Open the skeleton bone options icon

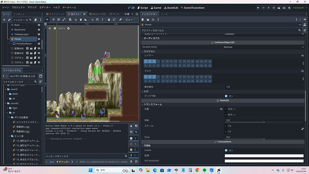click(x=120, y=20)
